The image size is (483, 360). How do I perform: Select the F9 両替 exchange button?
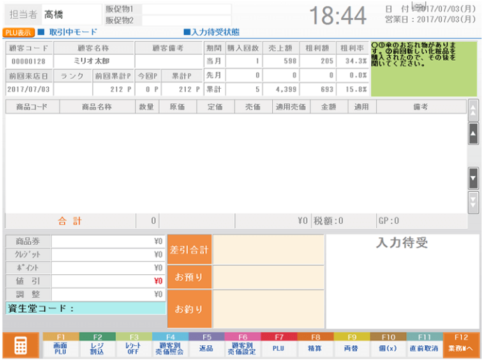click(352, 345)
